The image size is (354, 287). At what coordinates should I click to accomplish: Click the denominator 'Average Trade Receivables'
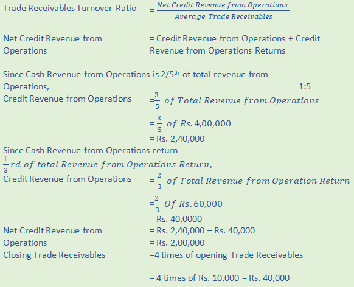pyautogui.click(x=223, y=16)
